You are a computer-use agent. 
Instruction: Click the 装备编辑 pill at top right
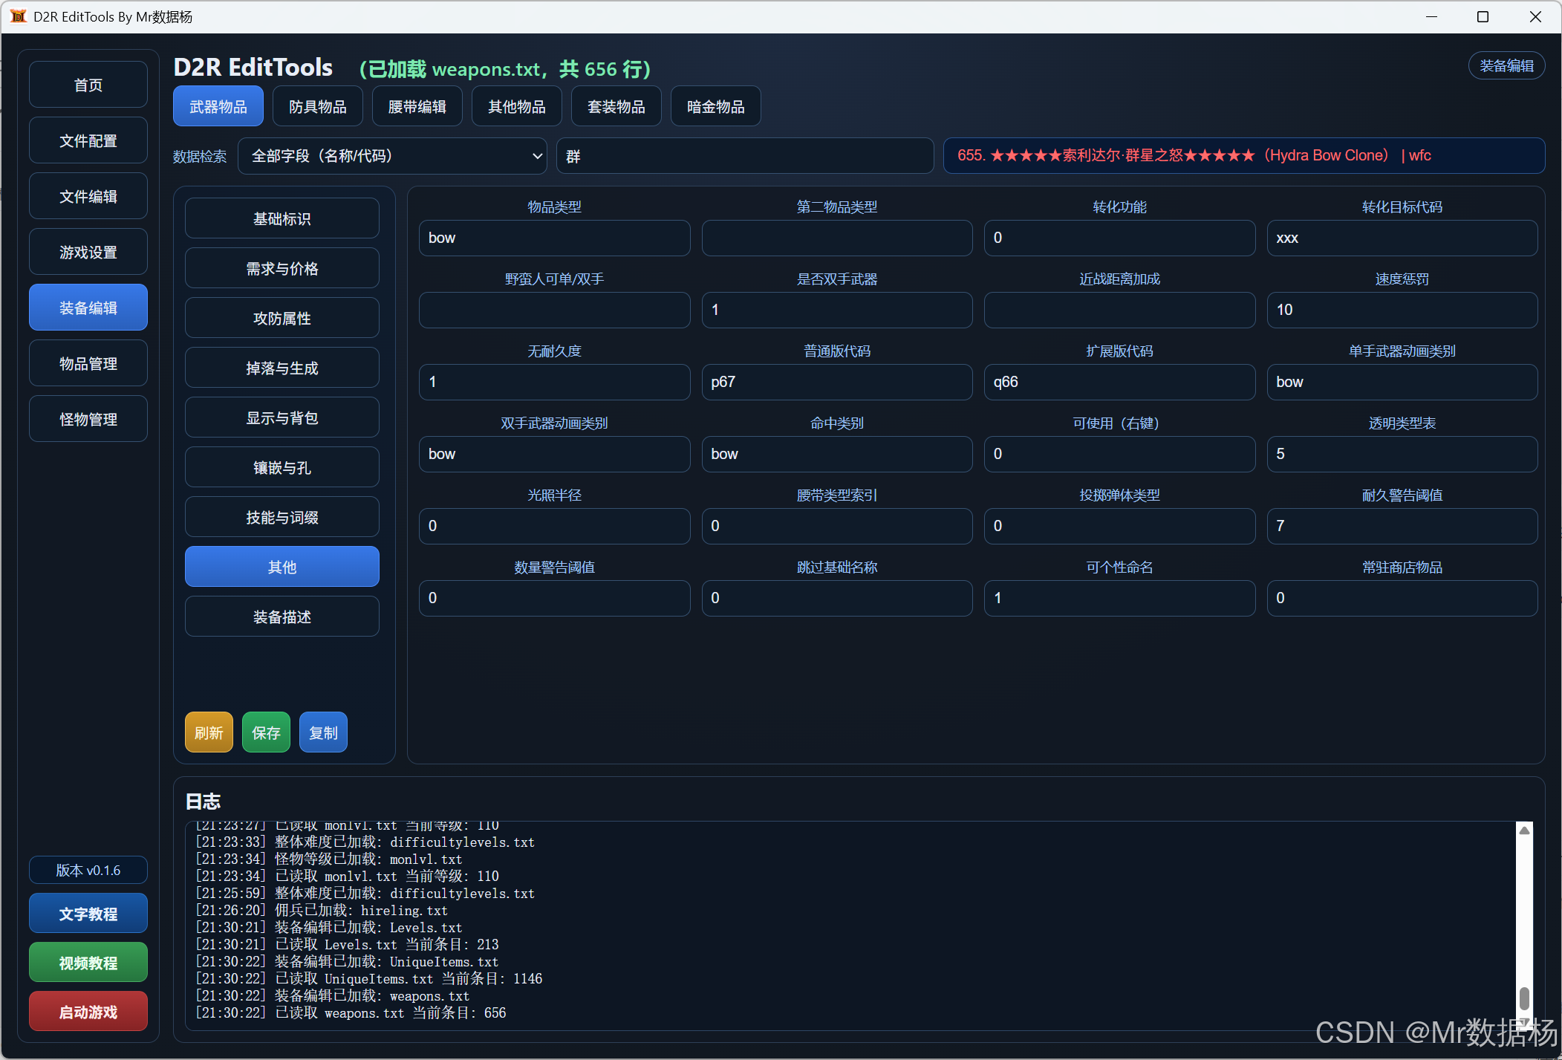coord(1506,66)
